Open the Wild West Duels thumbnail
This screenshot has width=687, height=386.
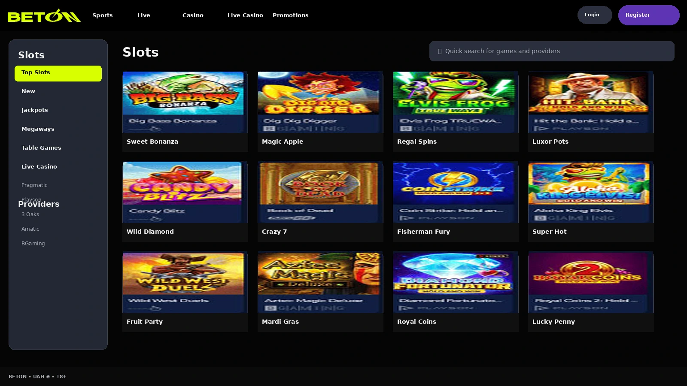click(x=185, y=282)
